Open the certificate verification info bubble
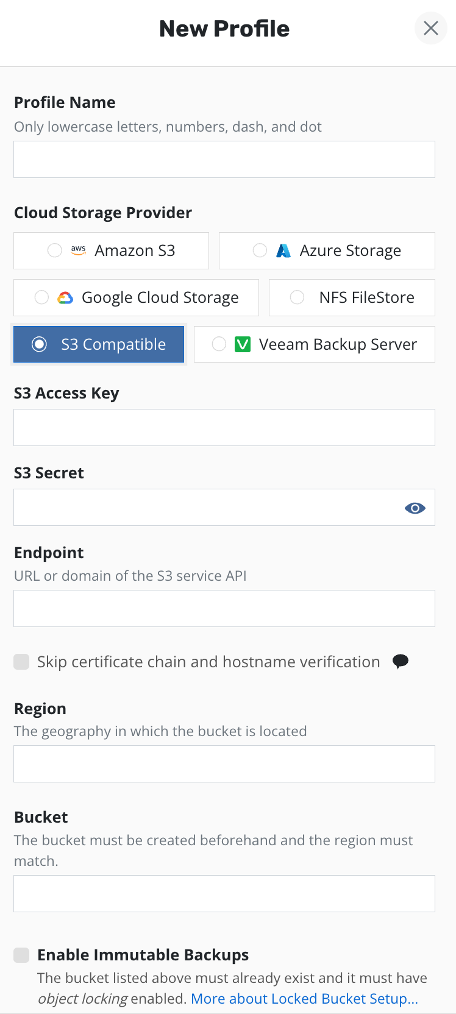 [x=401, y=661]
